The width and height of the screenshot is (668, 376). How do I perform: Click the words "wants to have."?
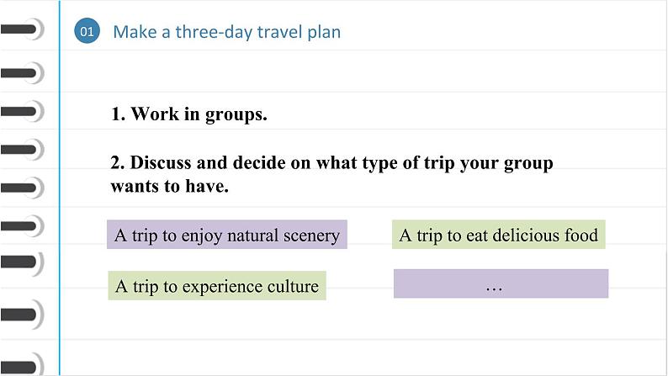tap(170, 186)
